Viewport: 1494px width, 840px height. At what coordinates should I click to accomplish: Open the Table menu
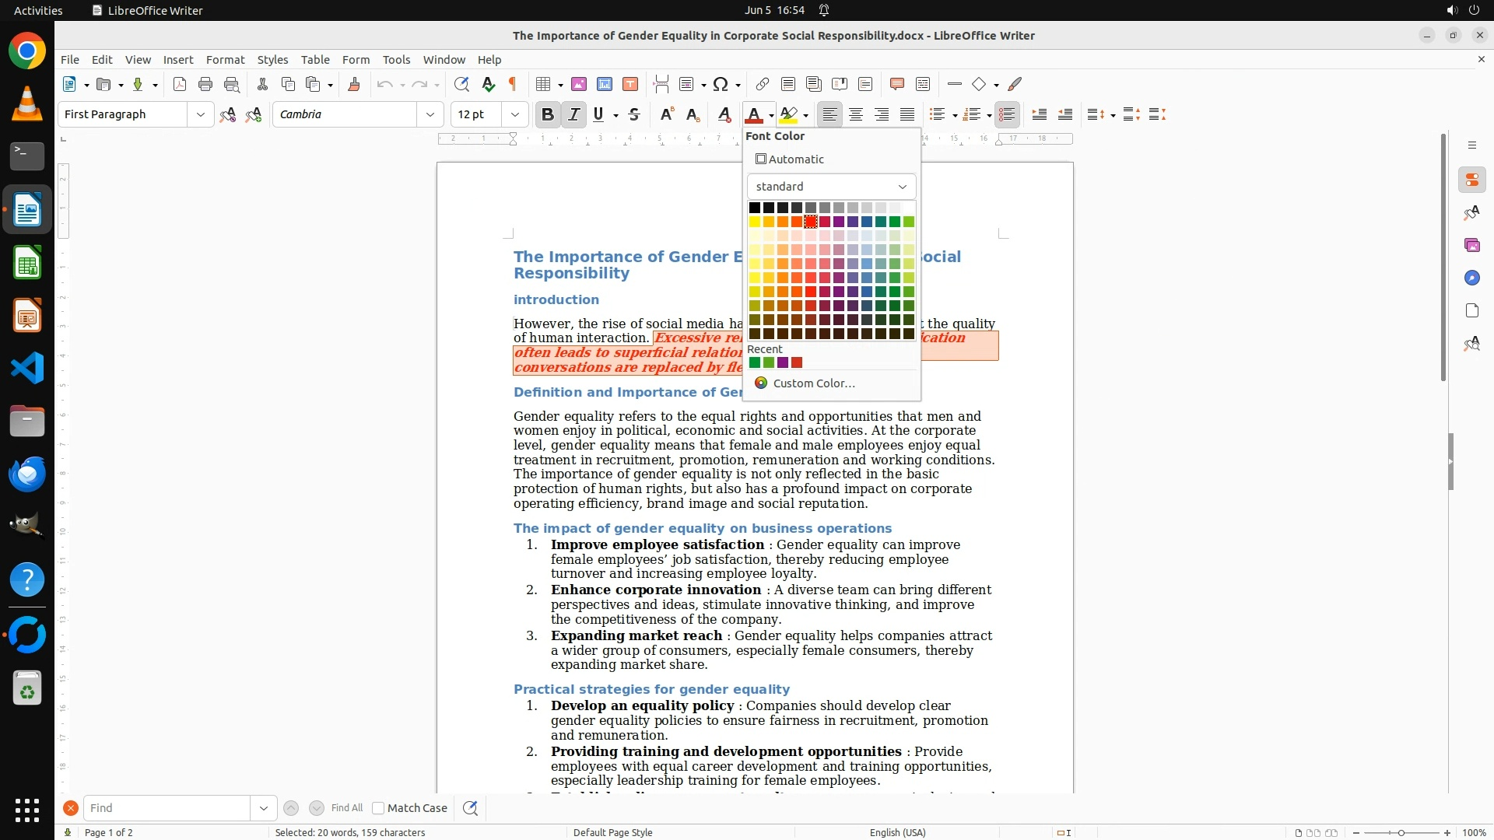(x=315, y=59)
